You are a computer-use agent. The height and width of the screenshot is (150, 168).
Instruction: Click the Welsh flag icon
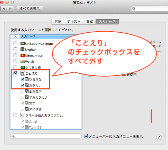[23, 62]
